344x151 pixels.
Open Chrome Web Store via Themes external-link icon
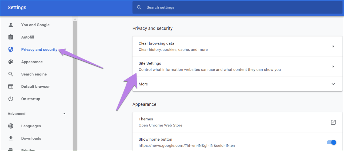coord(333,122)
